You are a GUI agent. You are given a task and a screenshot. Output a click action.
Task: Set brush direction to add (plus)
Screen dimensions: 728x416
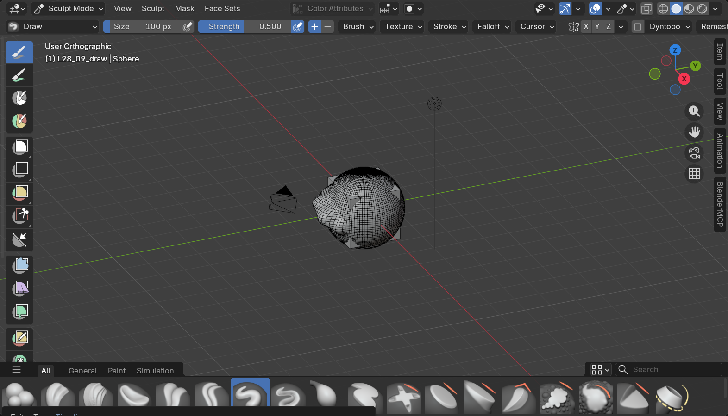pyautogui.click(x=314, y=27)
